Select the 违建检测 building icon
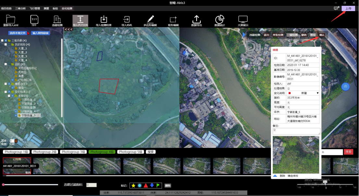The height and width of the screenshot is (196, 359). [57, 19]
